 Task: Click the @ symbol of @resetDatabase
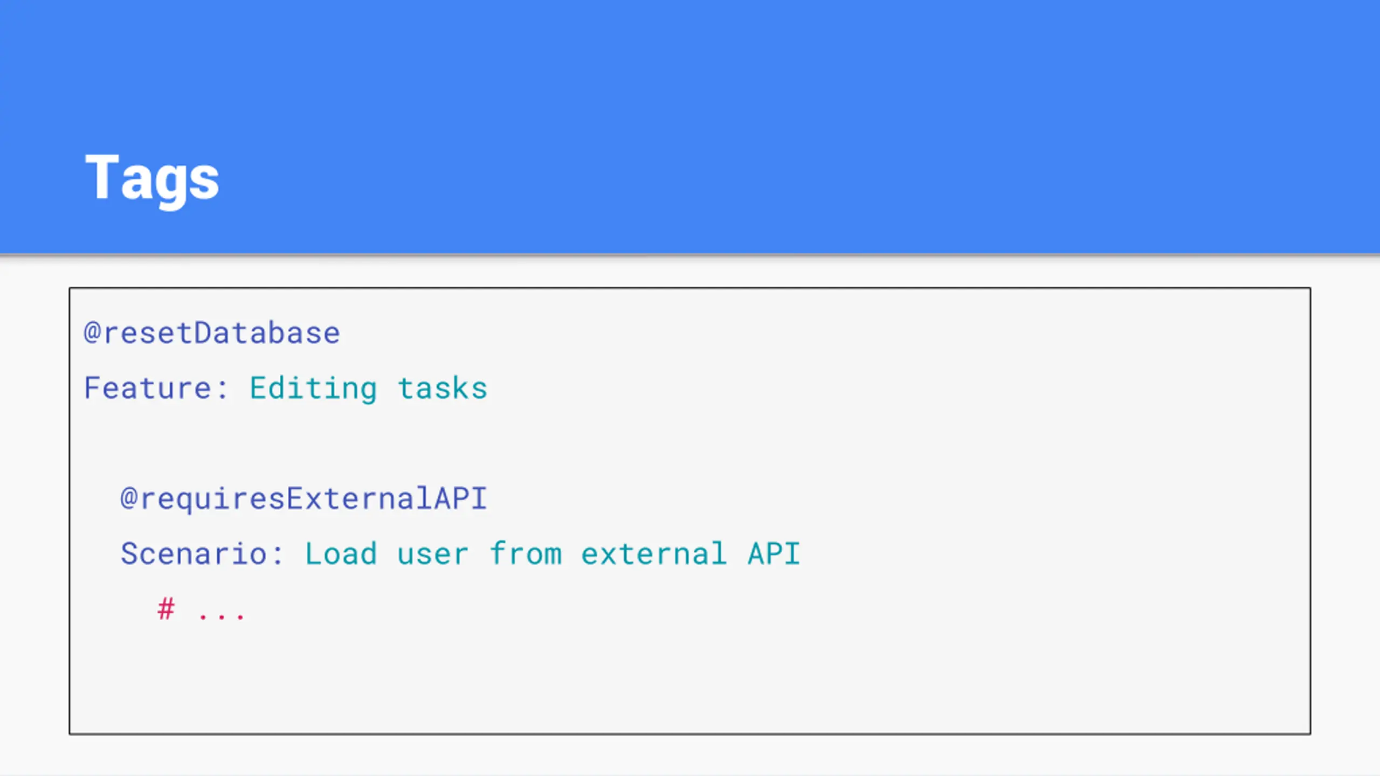(92, 332)
